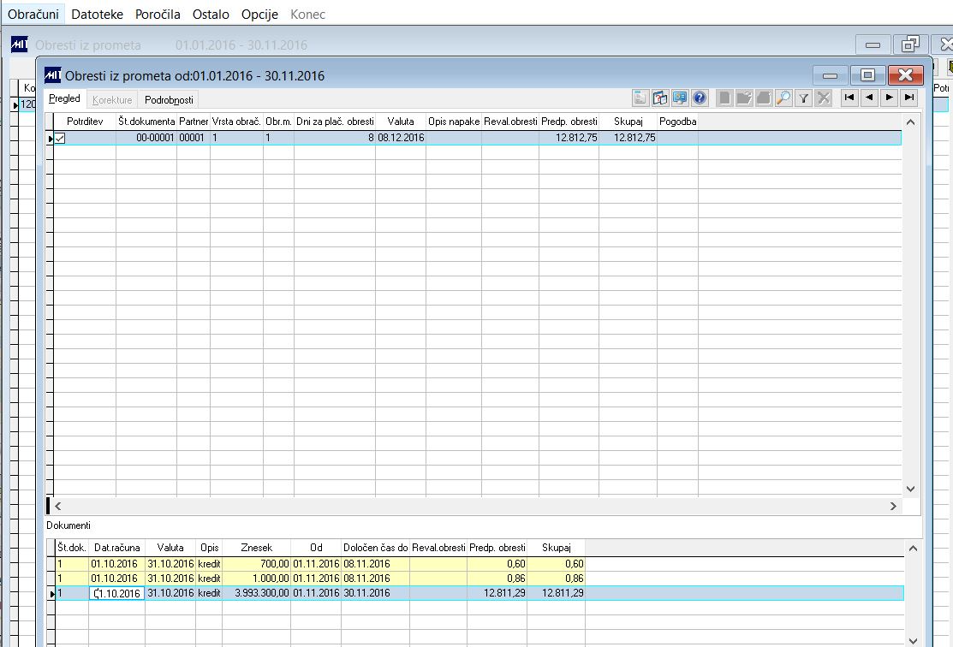Click right arrow of horizontal scrollbar
Image resolution: width=953 pixels, height=647 pixels.
coord(893,506)
